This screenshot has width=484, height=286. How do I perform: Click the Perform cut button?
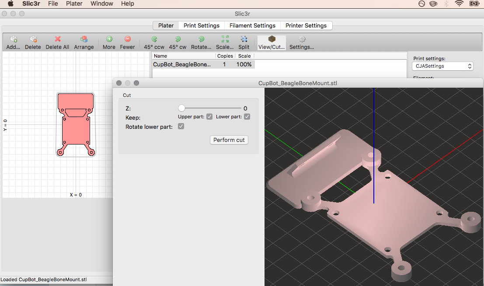click(x=229, y=140)
